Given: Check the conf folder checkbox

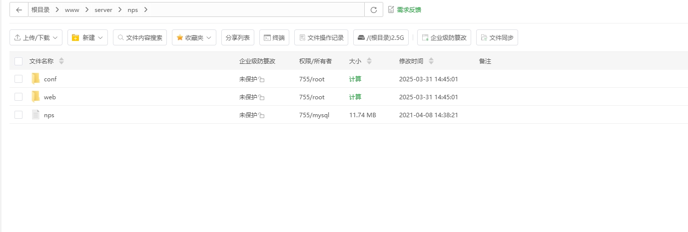Looking at the screenshot, I should click(x=18, y=79).
